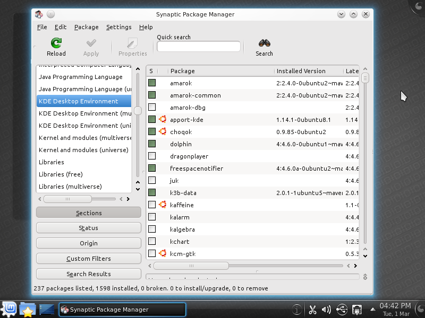Click the Apply icon in toolbar

coord(91,44)
